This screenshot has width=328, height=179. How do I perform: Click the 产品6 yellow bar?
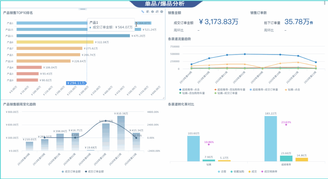[55, 42]
